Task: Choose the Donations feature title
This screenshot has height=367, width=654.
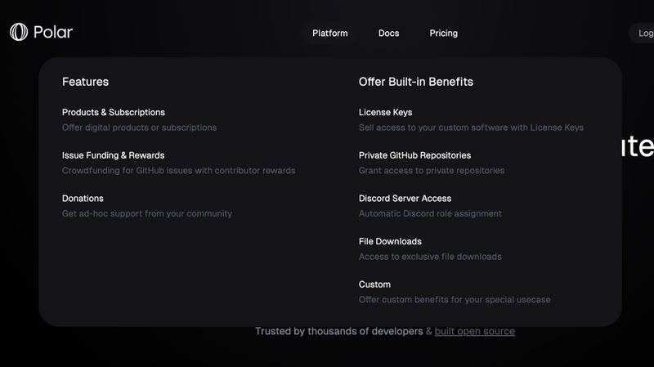Action: pos(83,199)
